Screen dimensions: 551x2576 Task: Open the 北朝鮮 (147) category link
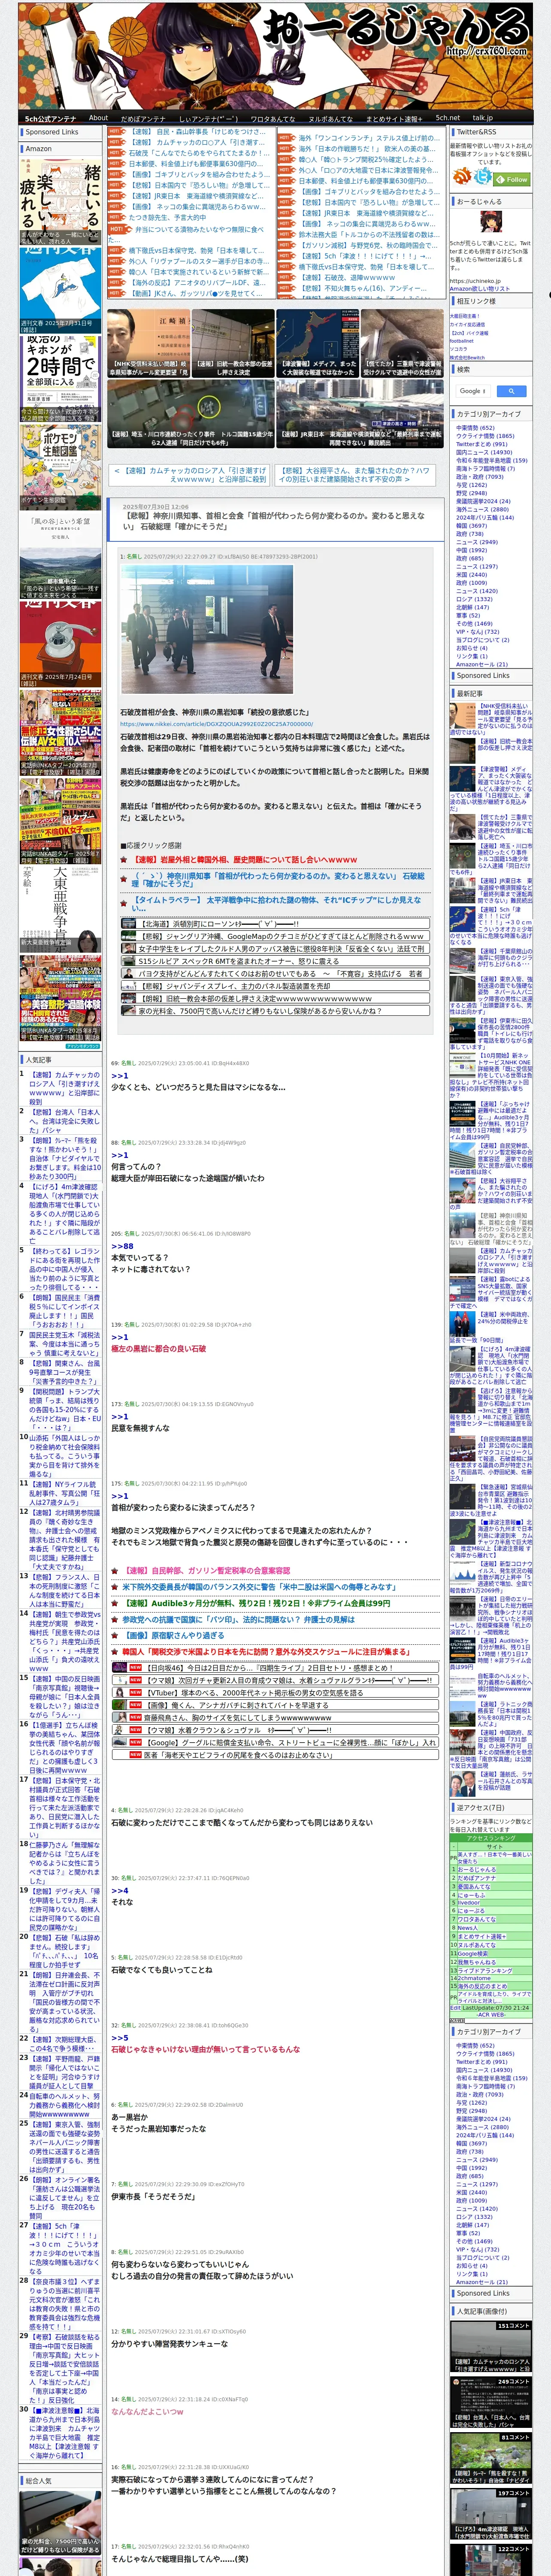[x=473, y=607]
